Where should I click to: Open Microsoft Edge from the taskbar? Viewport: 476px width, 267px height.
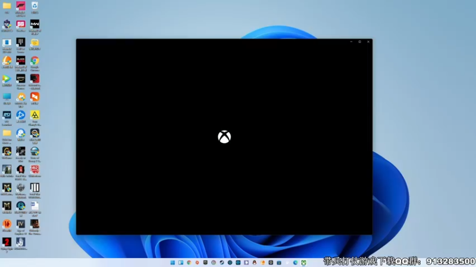[x=295, y=262]
